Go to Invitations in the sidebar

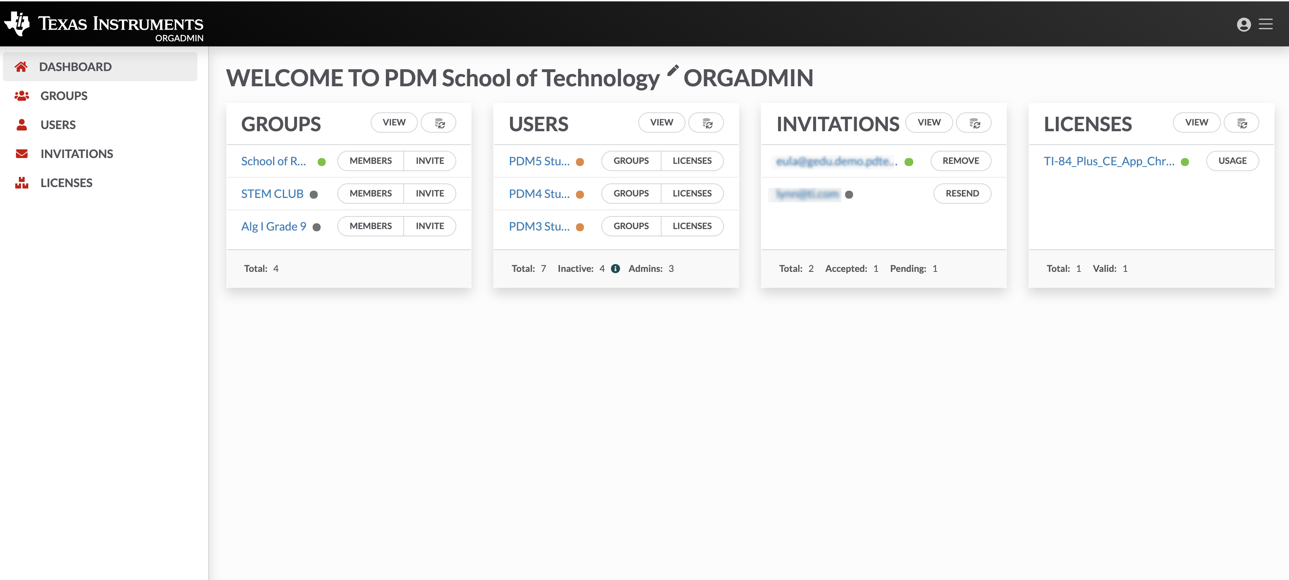pyautogui.click(x=77, y=153)
